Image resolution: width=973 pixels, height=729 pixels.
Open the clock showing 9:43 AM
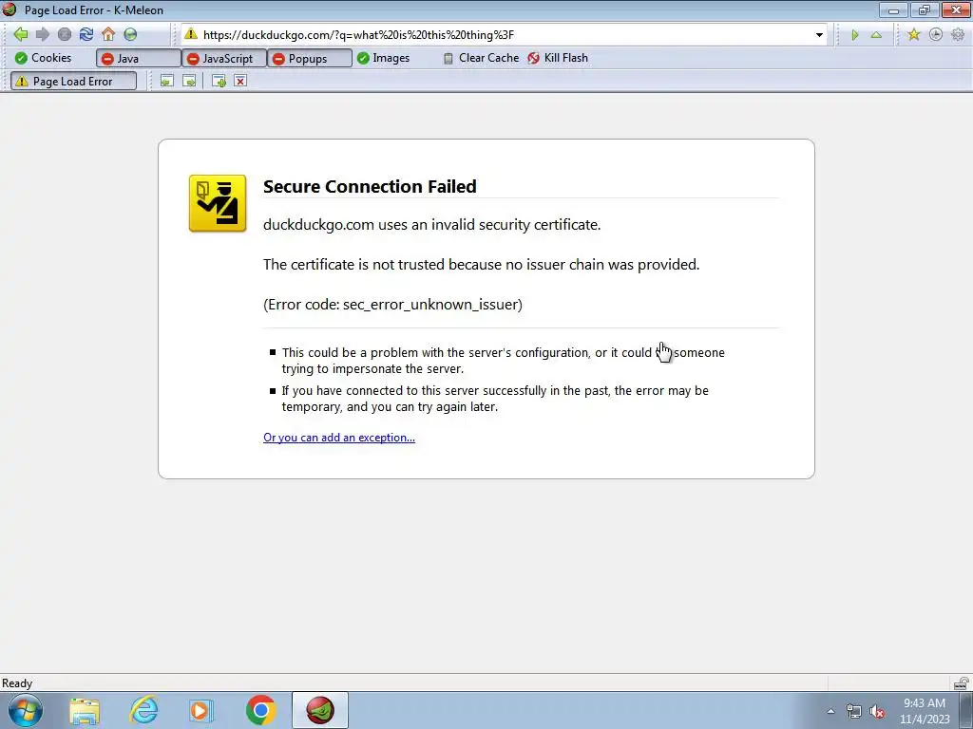point(925,711)
